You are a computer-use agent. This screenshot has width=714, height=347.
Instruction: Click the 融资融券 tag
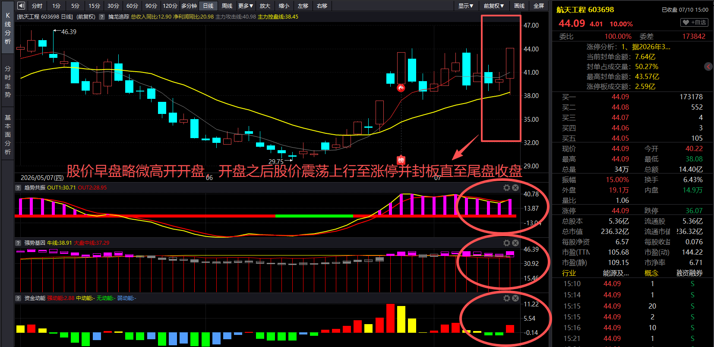[x=689, y=273]
